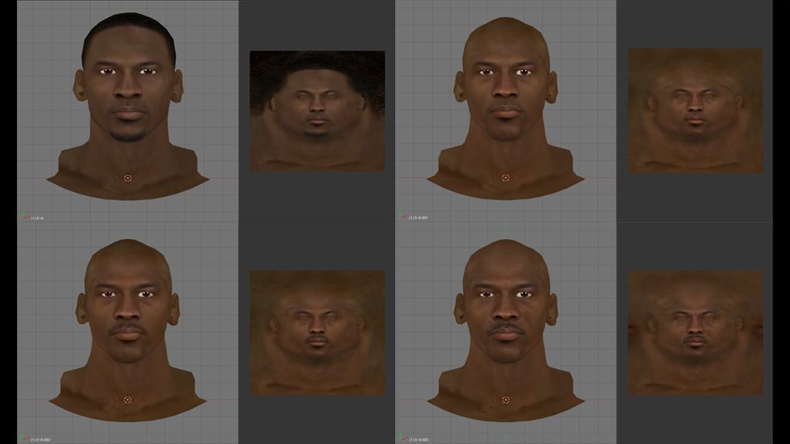Click the 3D cursor in the 0-6.002 viewport
This screenshot has width=790, height=444.
click(128, 400)
